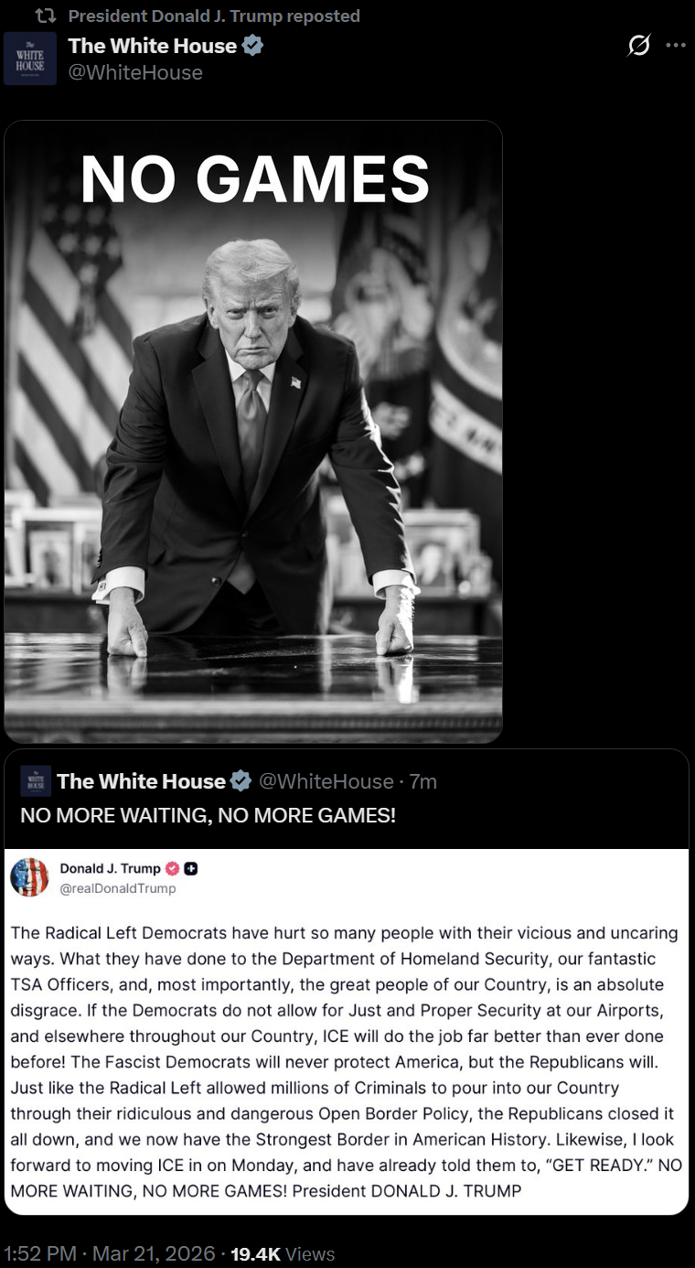Click the "19.4K Views" count
The height and width of the screenshot is (1268, 695).
(283, 1253)
